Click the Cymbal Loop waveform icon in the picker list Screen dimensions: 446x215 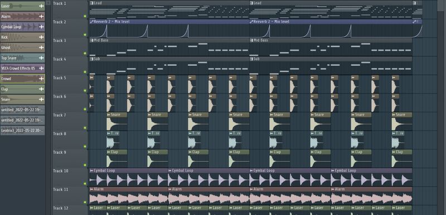[x=41, y=27]
